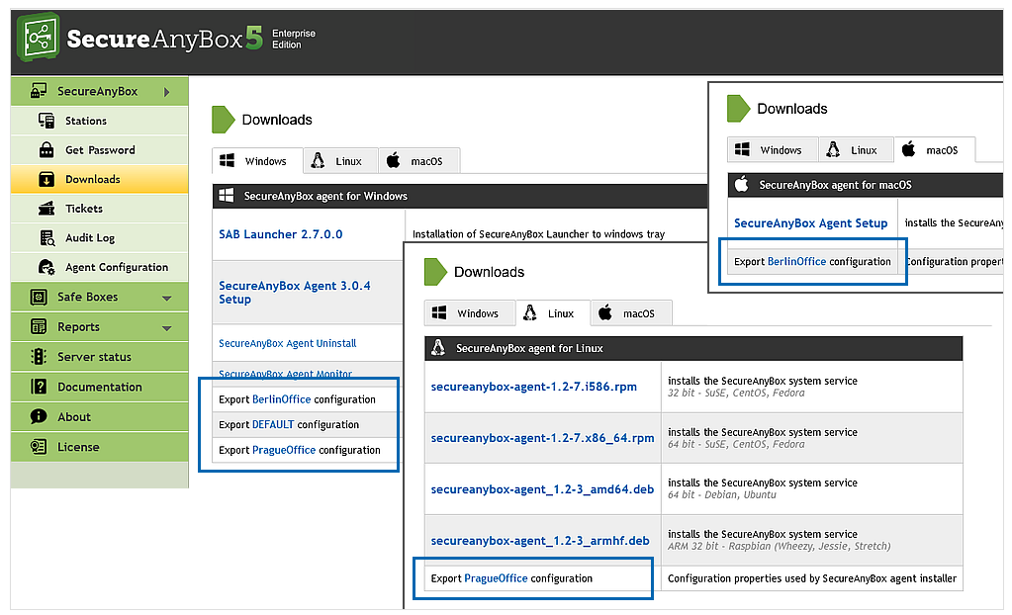Click the License icon

[39, 447]
